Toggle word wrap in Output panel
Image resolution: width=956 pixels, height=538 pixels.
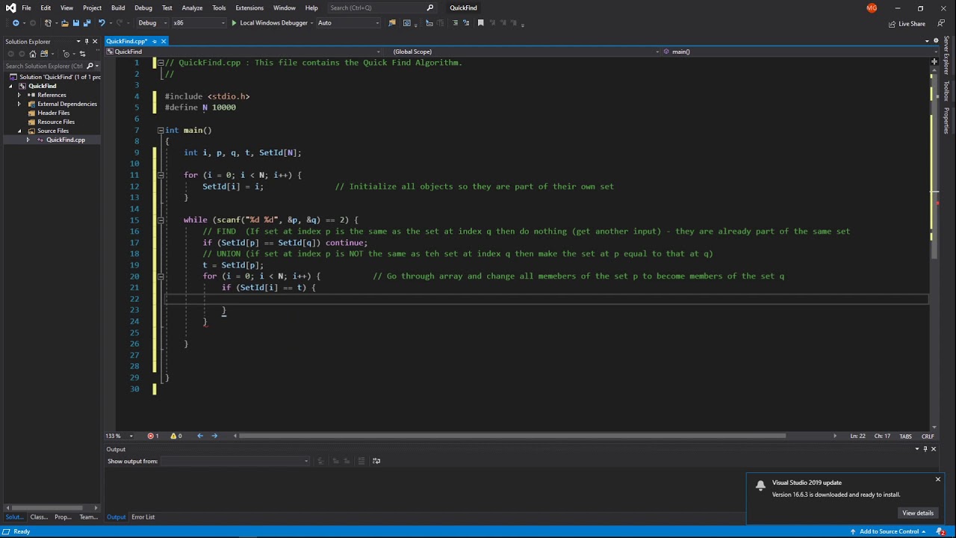pyautogui.click(x=376, y=461)
